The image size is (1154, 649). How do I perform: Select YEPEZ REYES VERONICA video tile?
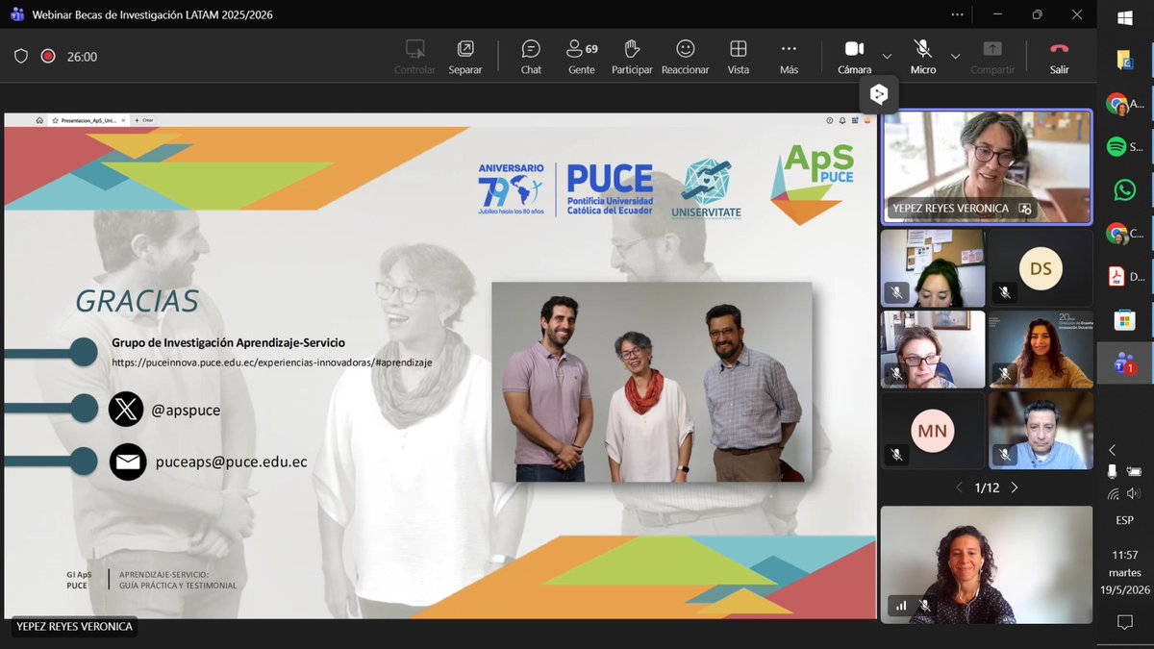(987, 167)
